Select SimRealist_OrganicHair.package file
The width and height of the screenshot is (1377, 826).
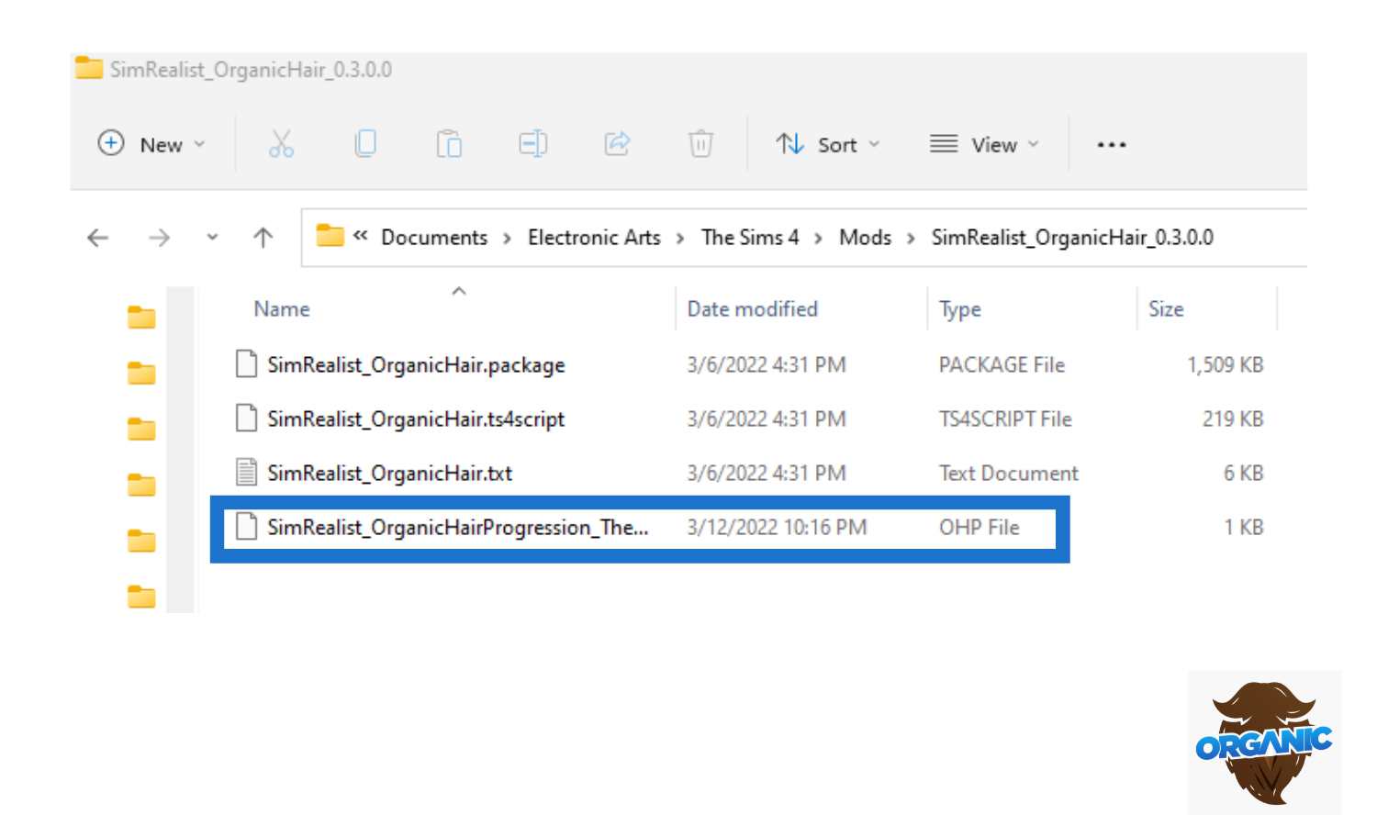416,365
